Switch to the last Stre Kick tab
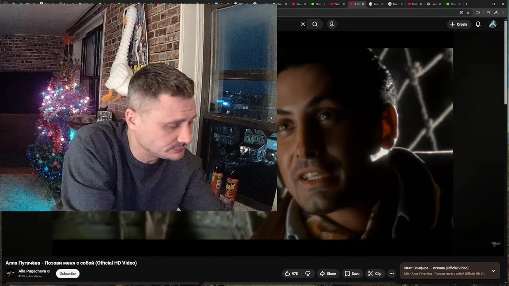This screenshot has height=286, width=509. click(453, 4)
